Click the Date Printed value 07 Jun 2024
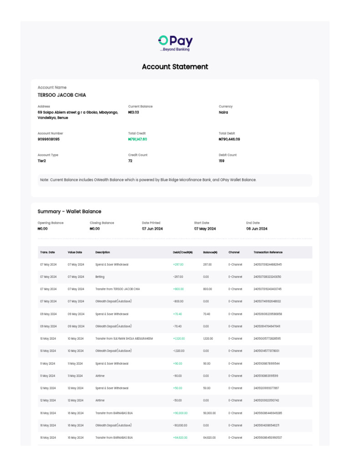 point(152,228)
